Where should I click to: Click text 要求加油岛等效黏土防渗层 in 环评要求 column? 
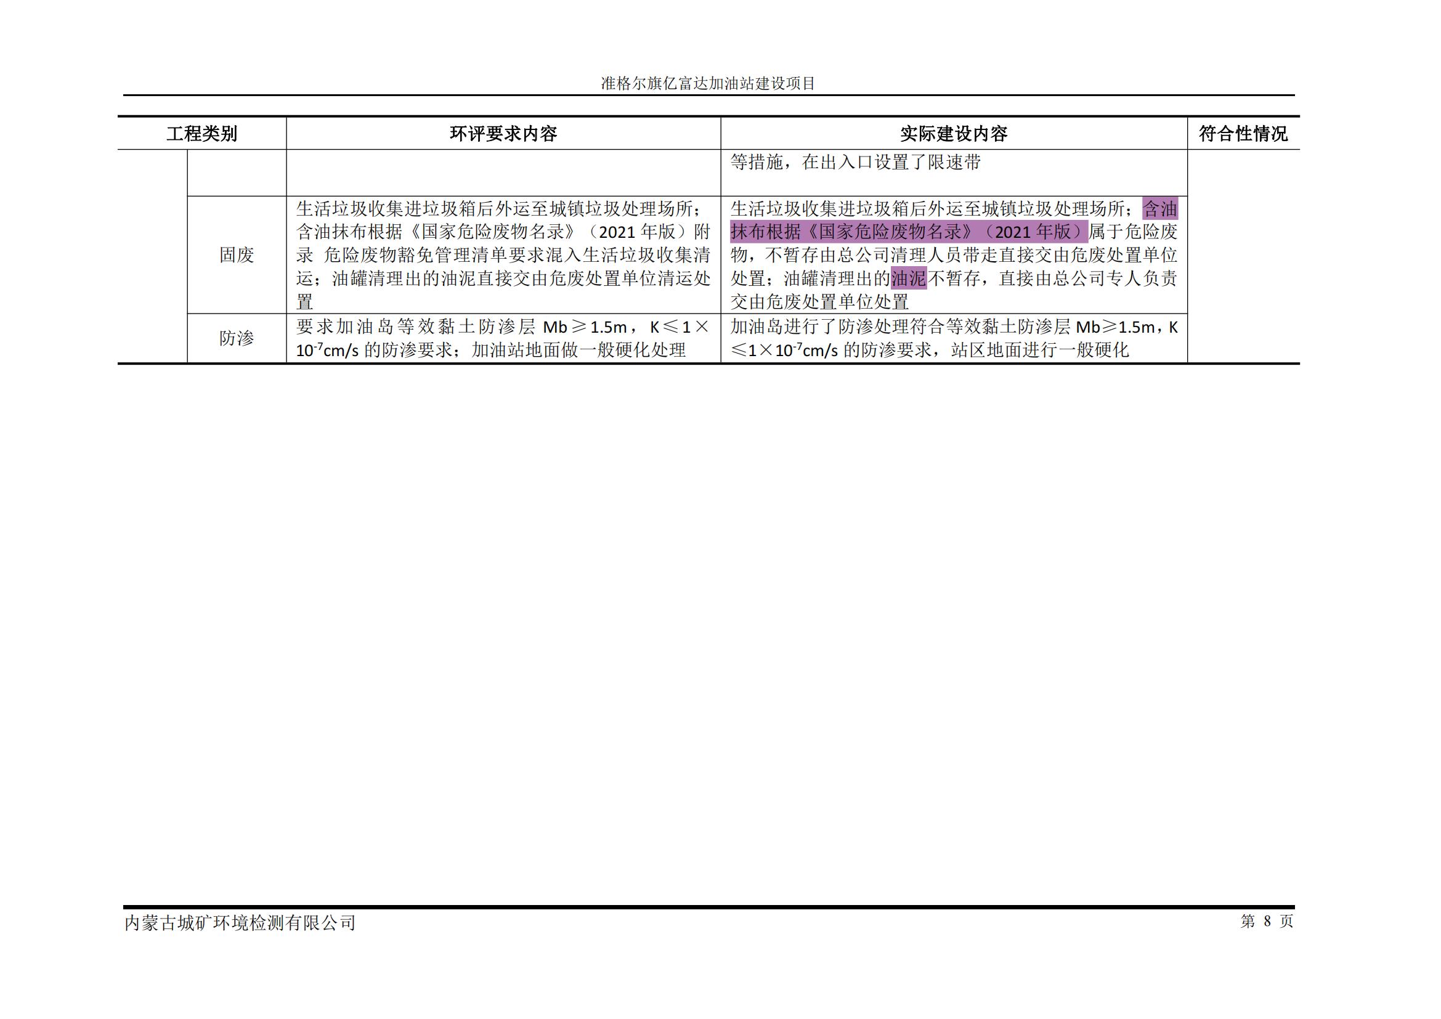tap(415, 327)
